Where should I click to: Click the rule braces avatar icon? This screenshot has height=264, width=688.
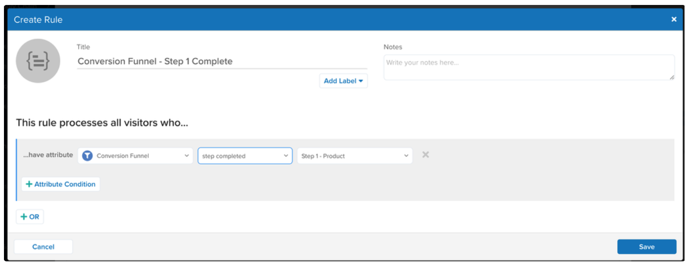coord(38,61)
